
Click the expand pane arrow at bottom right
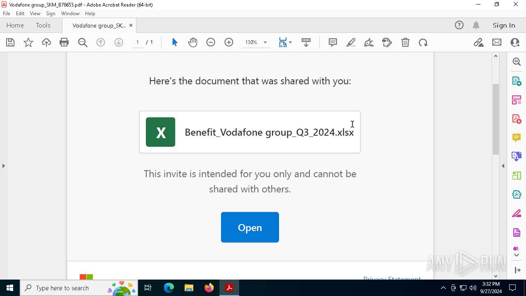tap(517, 270)
